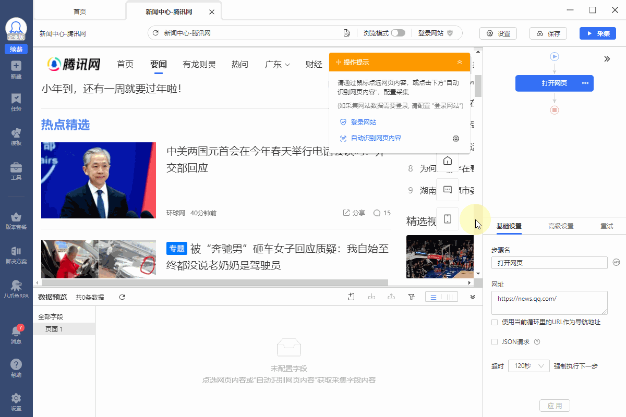Switch data preview to column view
626x417 pixels.
450,297
